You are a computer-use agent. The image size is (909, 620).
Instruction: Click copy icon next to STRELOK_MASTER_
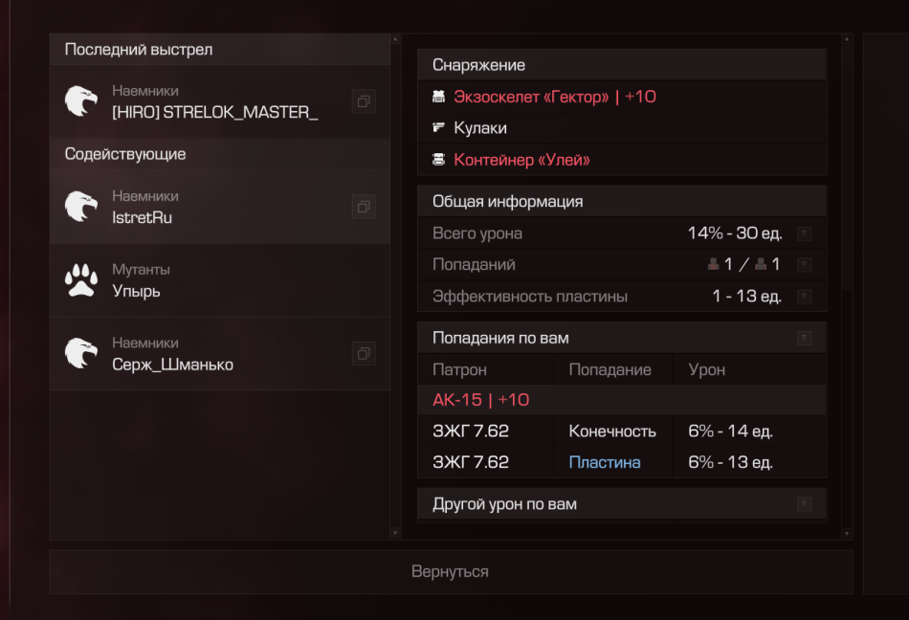(x=364, y=101)
